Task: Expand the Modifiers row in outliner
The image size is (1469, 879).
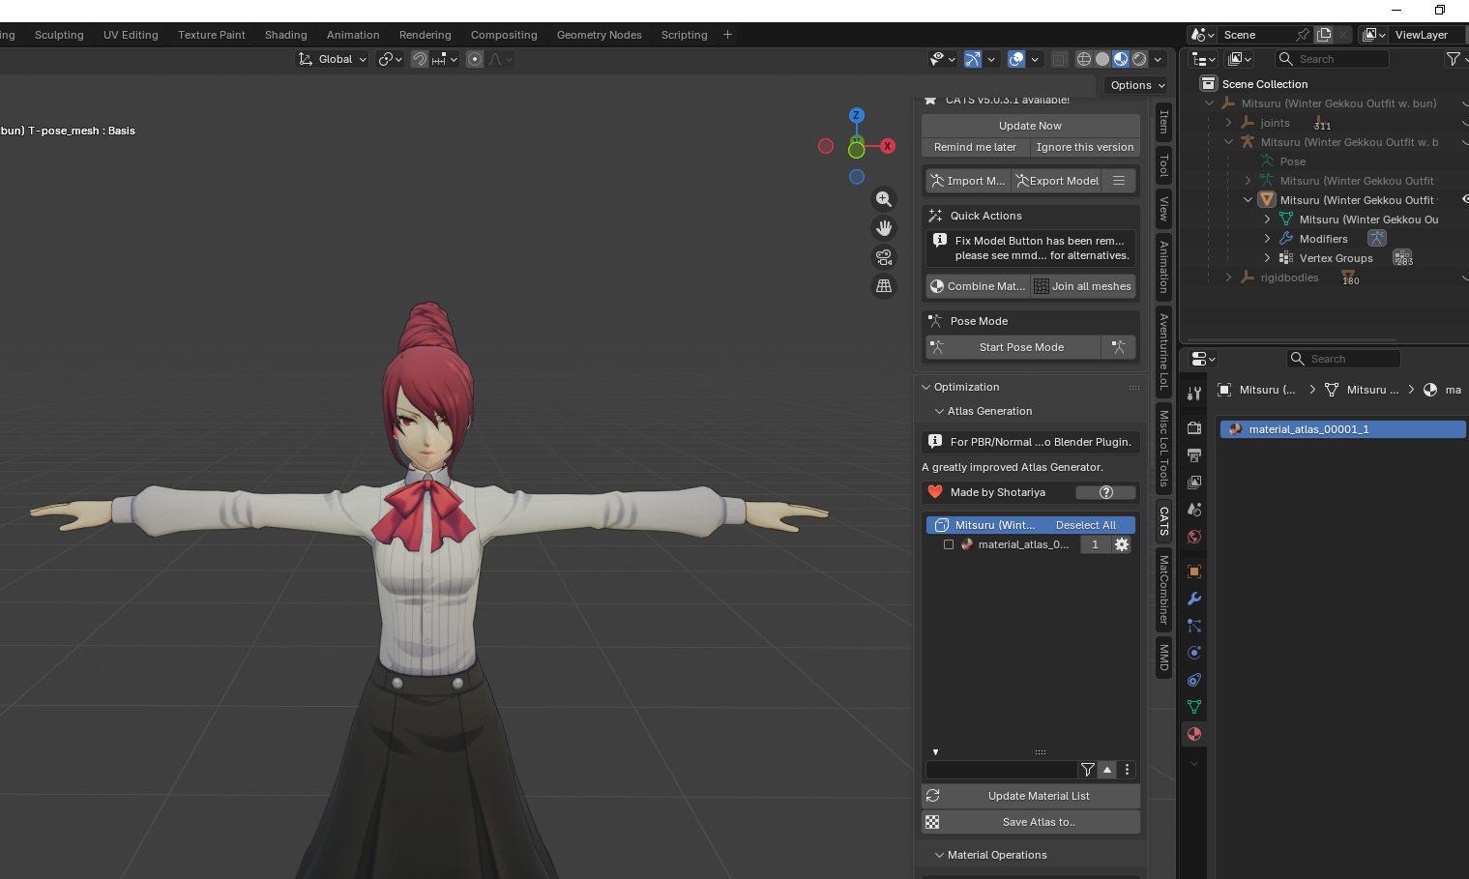Action: (1267, 239)
